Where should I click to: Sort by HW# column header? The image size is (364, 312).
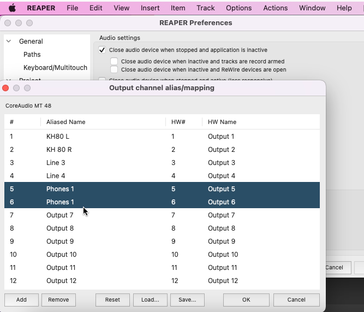184,122
